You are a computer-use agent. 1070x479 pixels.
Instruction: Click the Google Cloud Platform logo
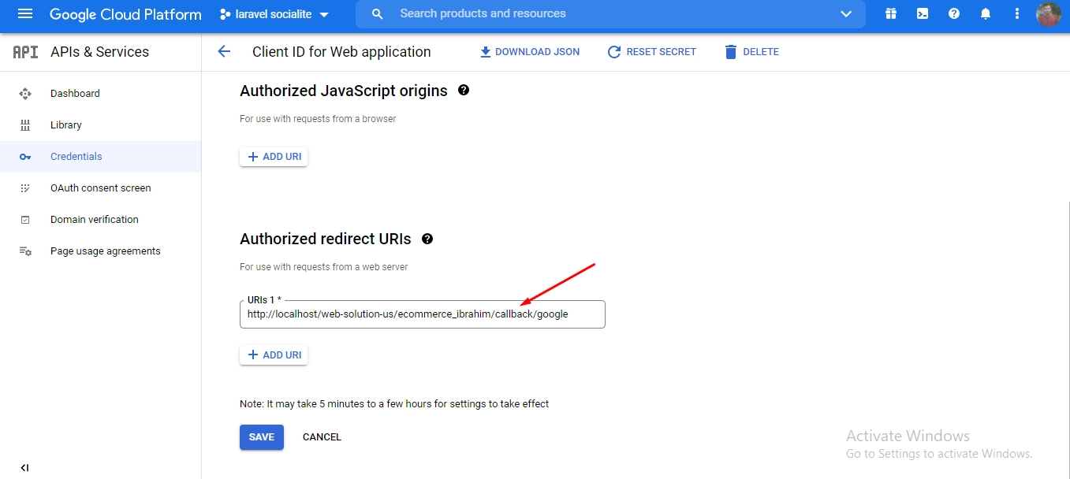(125, 14)
